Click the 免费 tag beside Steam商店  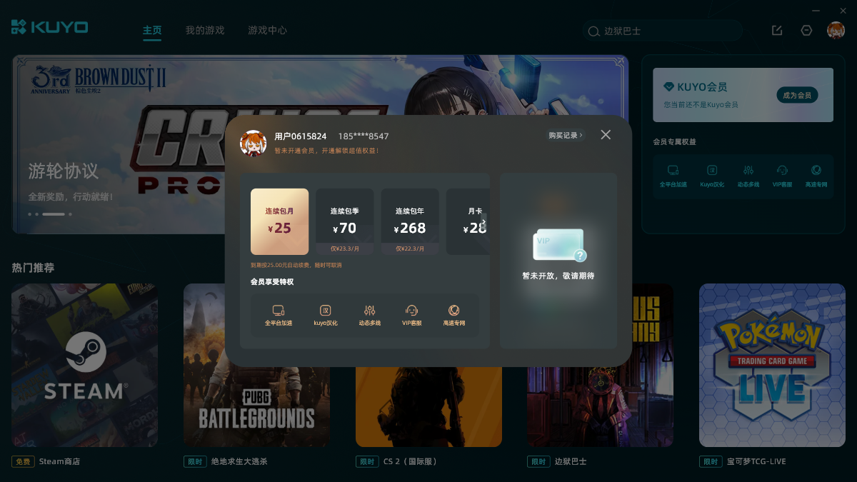(x=22, y=462)
